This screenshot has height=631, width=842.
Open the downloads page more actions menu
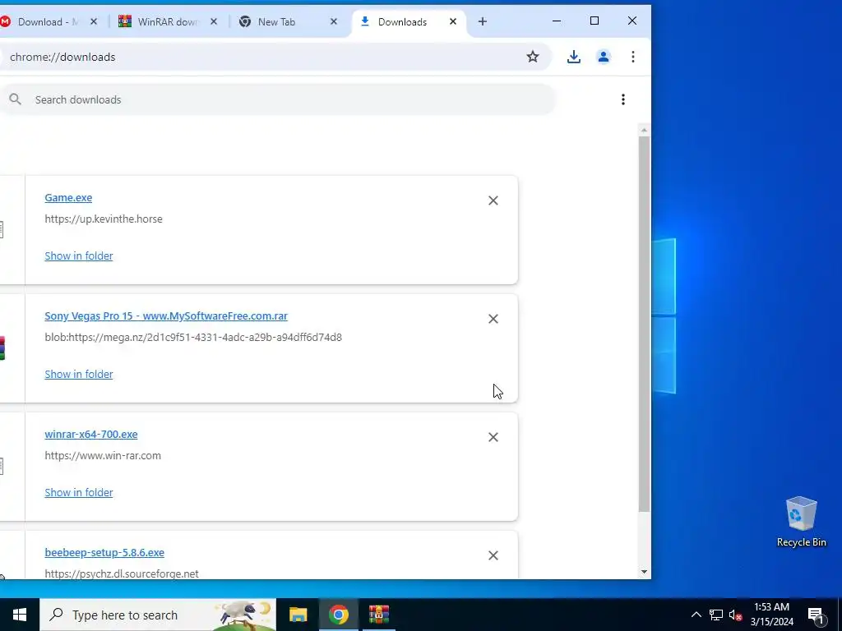coord(623,99)
